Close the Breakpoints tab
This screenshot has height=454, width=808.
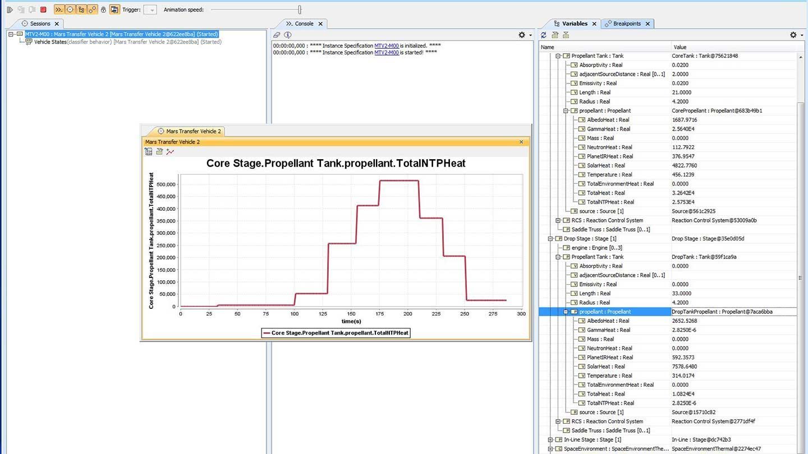pyautogui.click(x=648, y=24)
